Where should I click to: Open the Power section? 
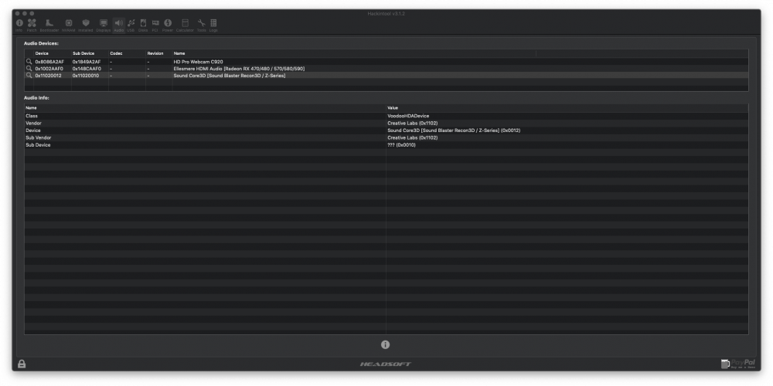(x=168, y=25)
